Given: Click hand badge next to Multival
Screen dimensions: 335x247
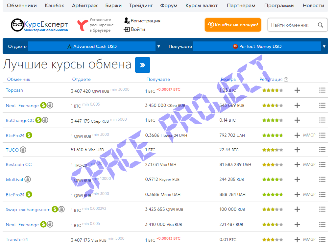Looking at the screenshot, I should 28,179.
